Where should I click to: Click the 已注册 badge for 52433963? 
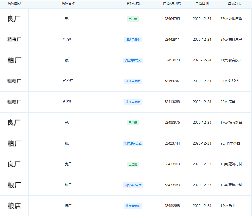(x=133, y=164)
